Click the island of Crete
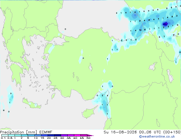 (x=32, y=104)
